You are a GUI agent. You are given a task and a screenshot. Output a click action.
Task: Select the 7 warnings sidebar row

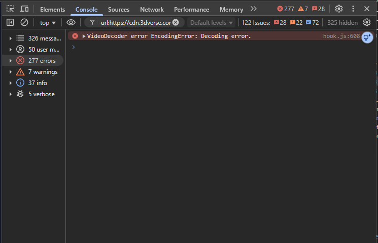32,72
